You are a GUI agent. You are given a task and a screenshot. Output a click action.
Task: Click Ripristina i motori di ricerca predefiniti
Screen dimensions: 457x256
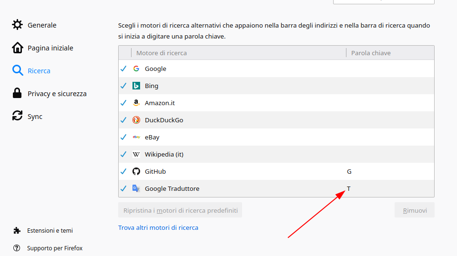tap(180, 210)
